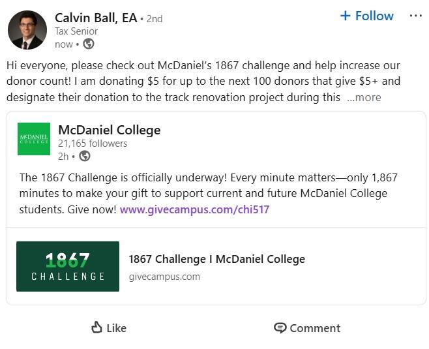The height and width of the screenshot is (349, 429).
Task: Click the 21,165 followers text
Action: (x=93, y=144)
